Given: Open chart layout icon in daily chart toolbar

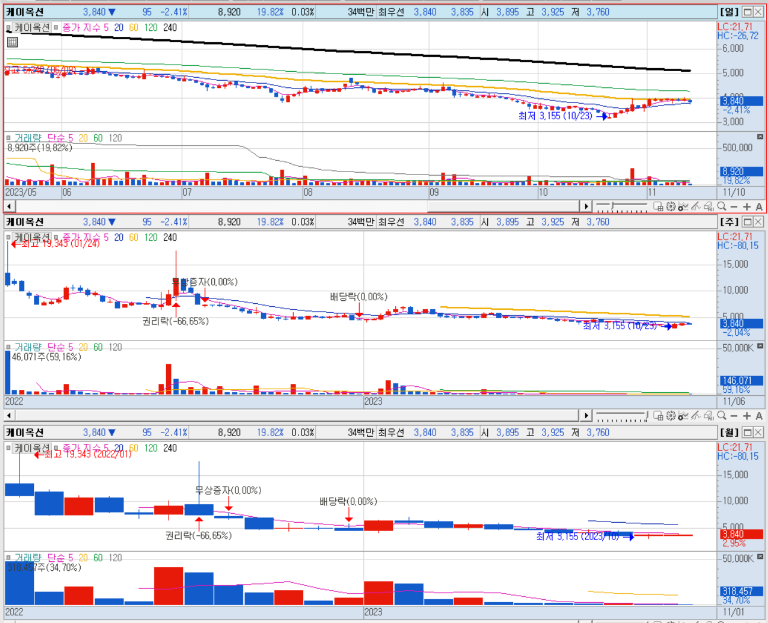Looking at the screenshot, I should point(658,206).
